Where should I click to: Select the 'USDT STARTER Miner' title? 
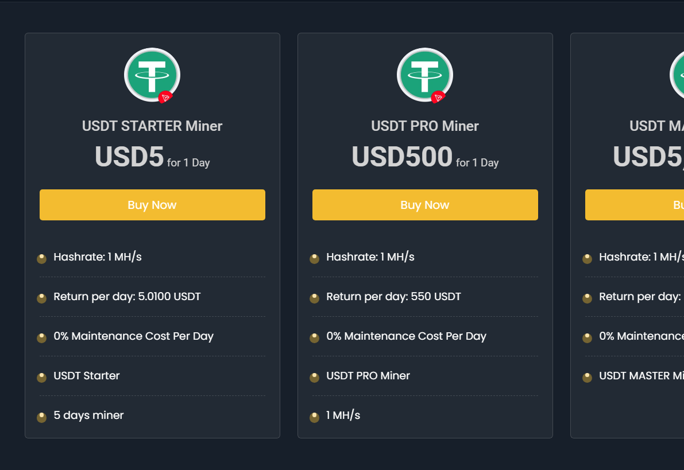coord(152,126)
